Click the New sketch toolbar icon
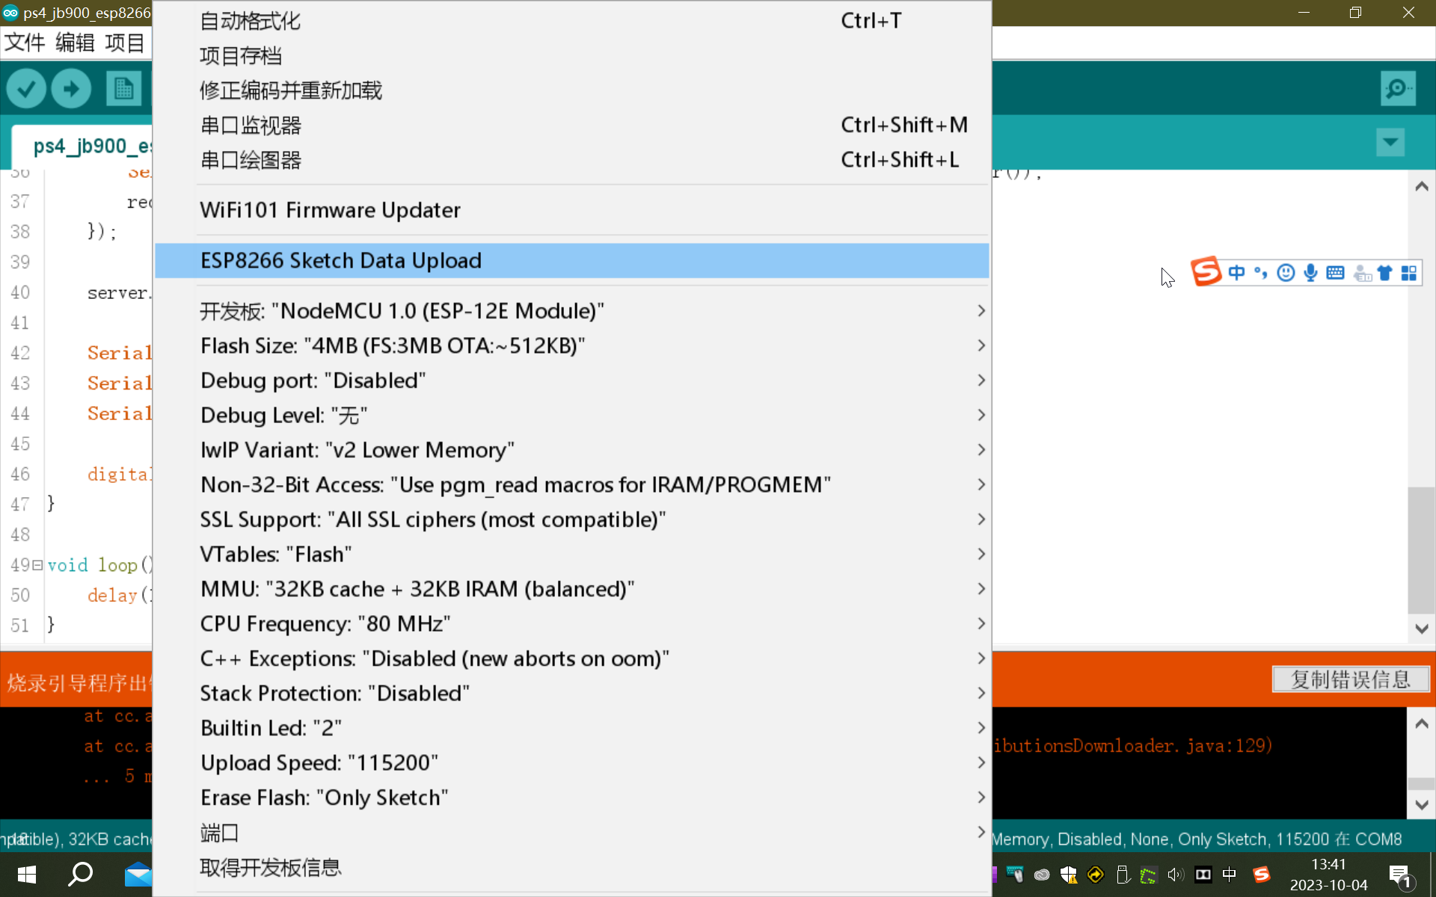Image resolution: width=1436 pixels, height=897 pixels. (123, 89)
